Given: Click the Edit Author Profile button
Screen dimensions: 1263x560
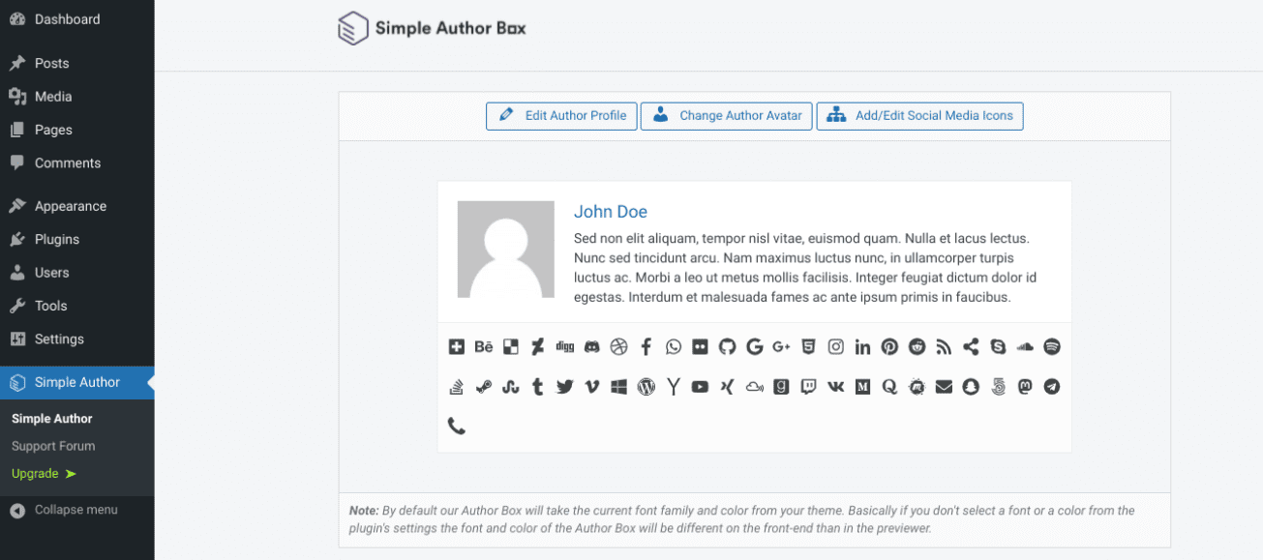Looking at the screenshot, I should click(x=561, y=115).
